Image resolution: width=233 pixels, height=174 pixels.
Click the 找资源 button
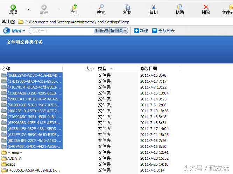pos(102,31)
